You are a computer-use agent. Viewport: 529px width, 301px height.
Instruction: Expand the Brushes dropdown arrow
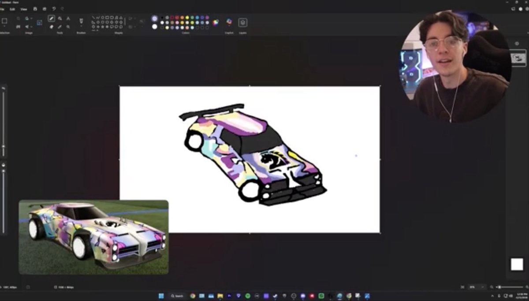coord(81,26)
